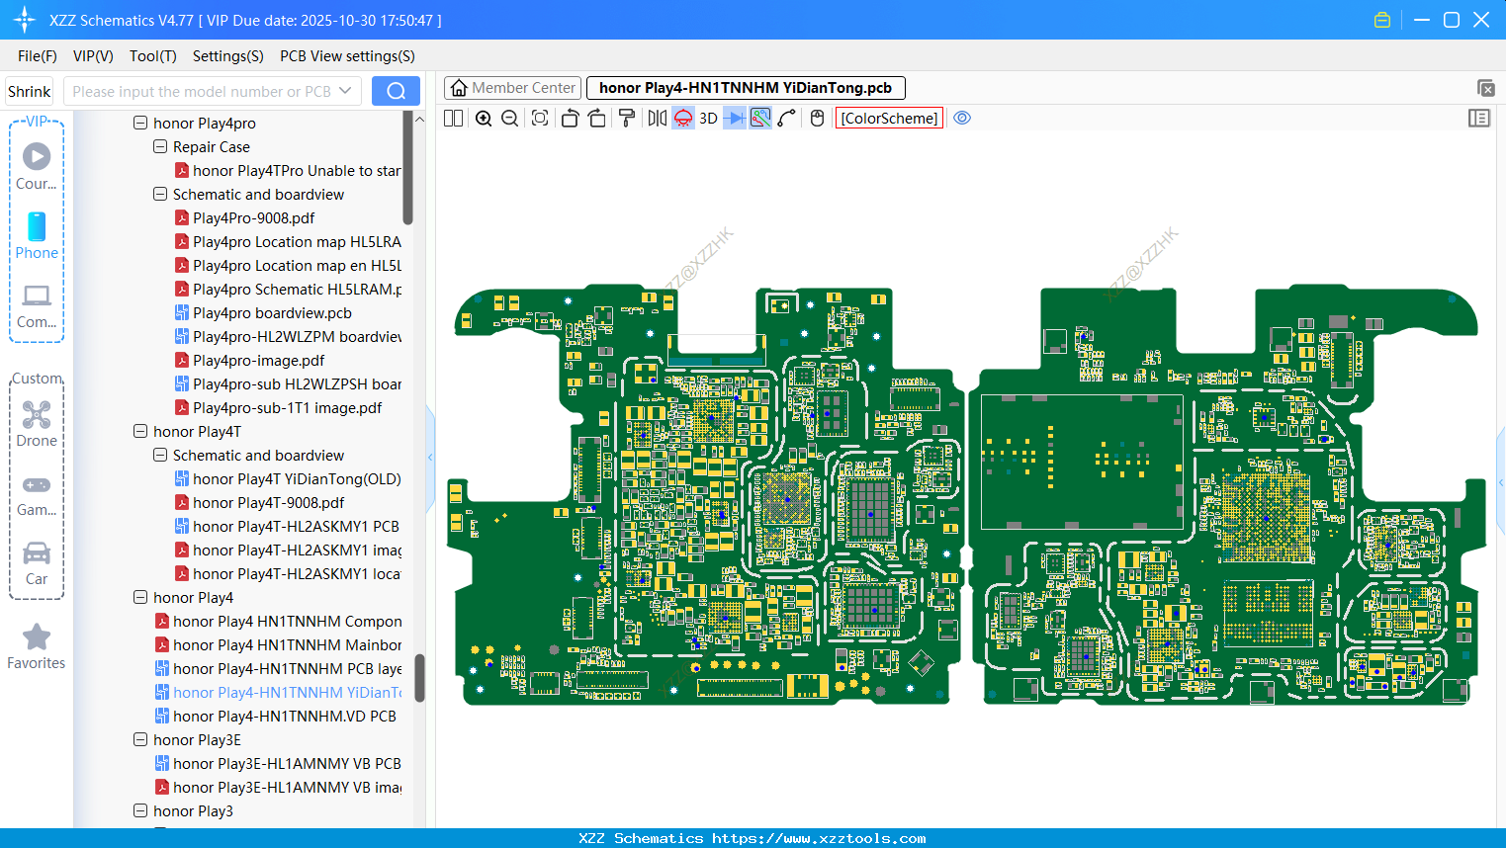The image size is (1506, 848).
Task: Open the yellow toolbox icon in title bar
Action: 1382,20
